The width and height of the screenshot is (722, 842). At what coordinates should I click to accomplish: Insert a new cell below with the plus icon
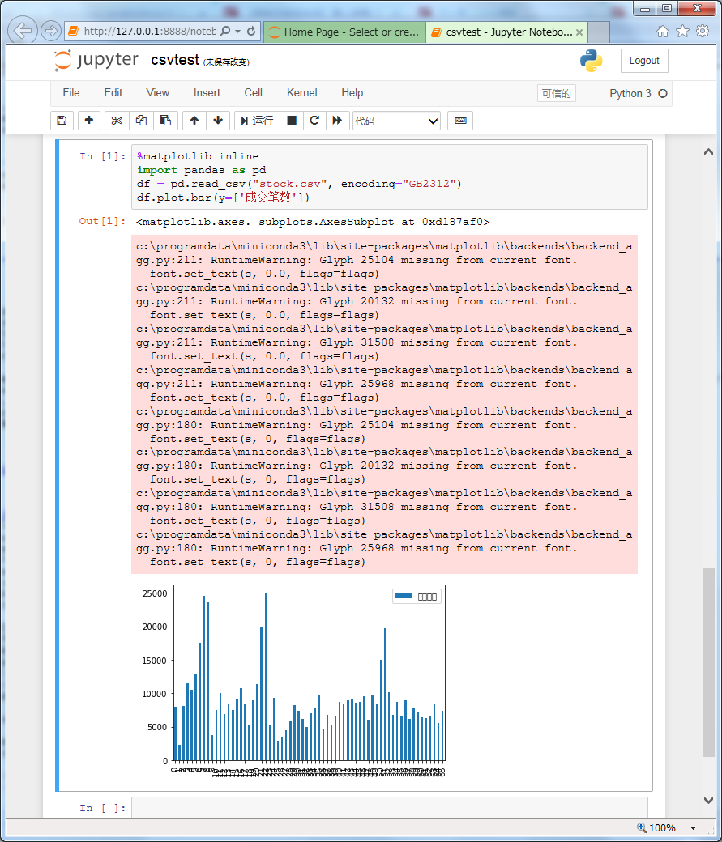tap(88, 120)
